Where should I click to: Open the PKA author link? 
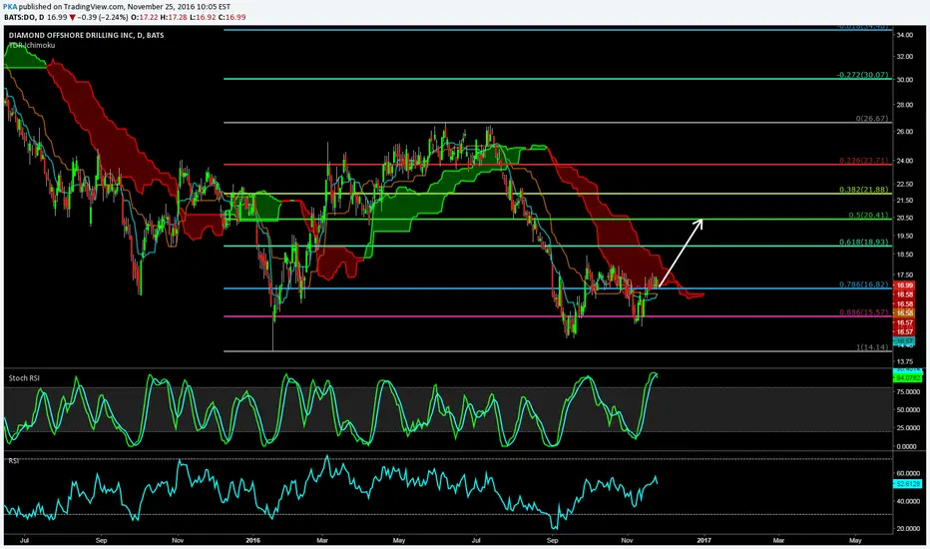click(10, 7)
